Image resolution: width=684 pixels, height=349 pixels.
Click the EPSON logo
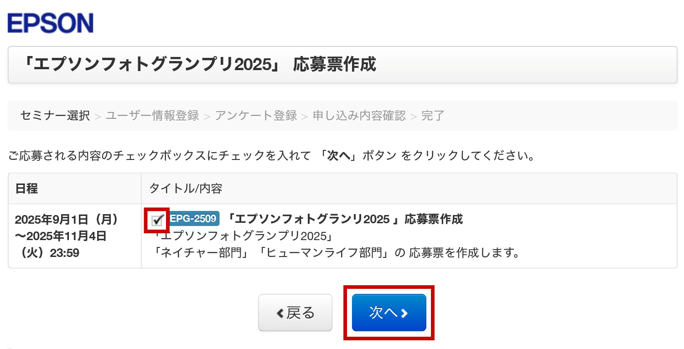51,23
